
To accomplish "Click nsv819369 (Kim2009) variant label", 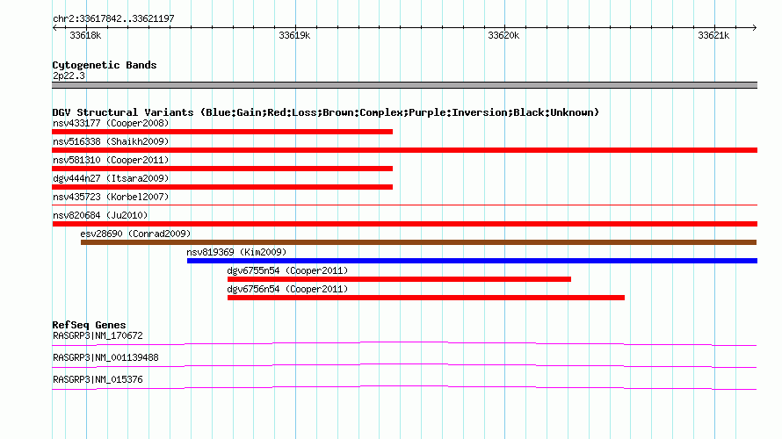I will coord(236,252).
